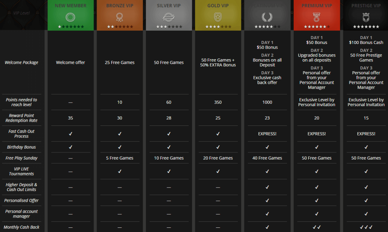Click New Member redemption rate 35
This screenshot has height=232, width=388.
pyautogui.click(x=70, y=118)
